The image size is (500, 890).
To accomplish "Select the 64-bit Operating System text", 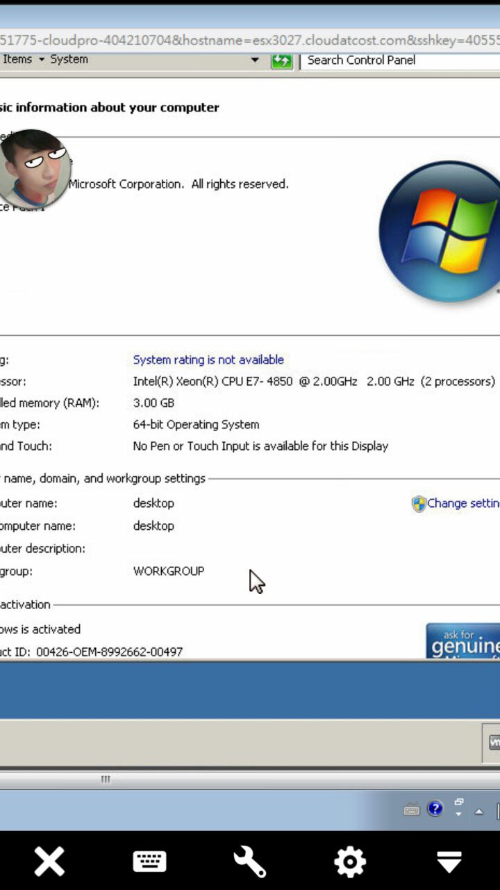I will pyautogui.click(x=196, y=424).
